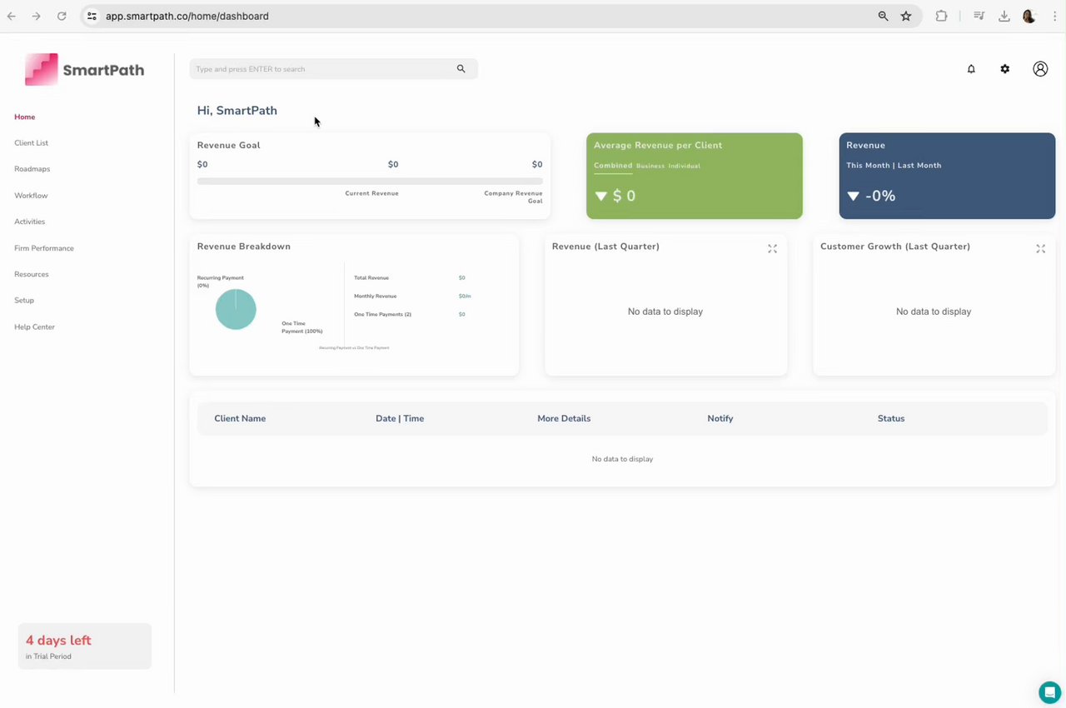The image size is (1066, 708).
Task: Click the Monthly Revenue label
Action: (x=375, y=297)
